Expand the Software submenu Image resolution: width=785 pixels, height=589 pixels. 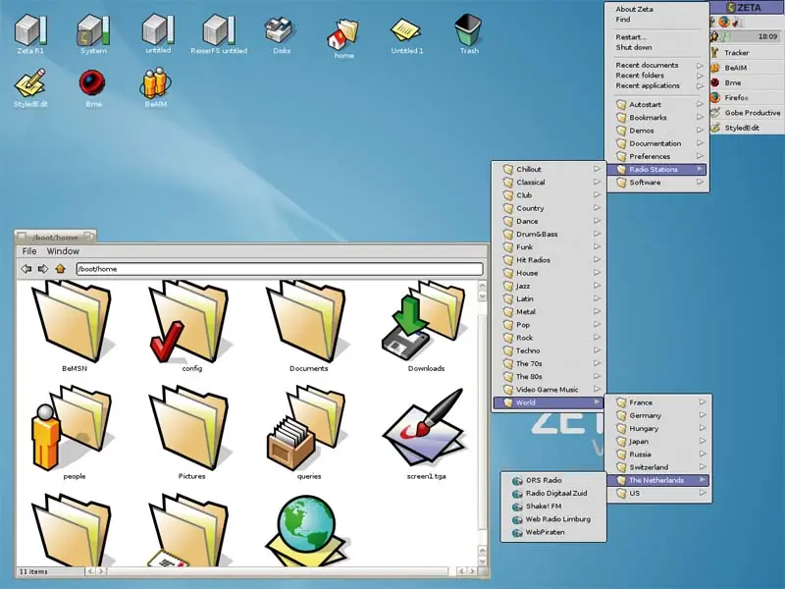[x=655, y=183]
